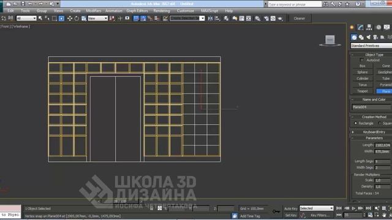This screenshot has width=392, height=220.
Task: Click Select Object arrow tool in main toolbar
Action: (40, 18)
